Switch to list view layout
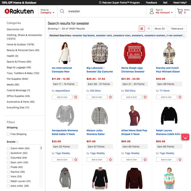This screenshot has width=191, height=191. (148, 28)
